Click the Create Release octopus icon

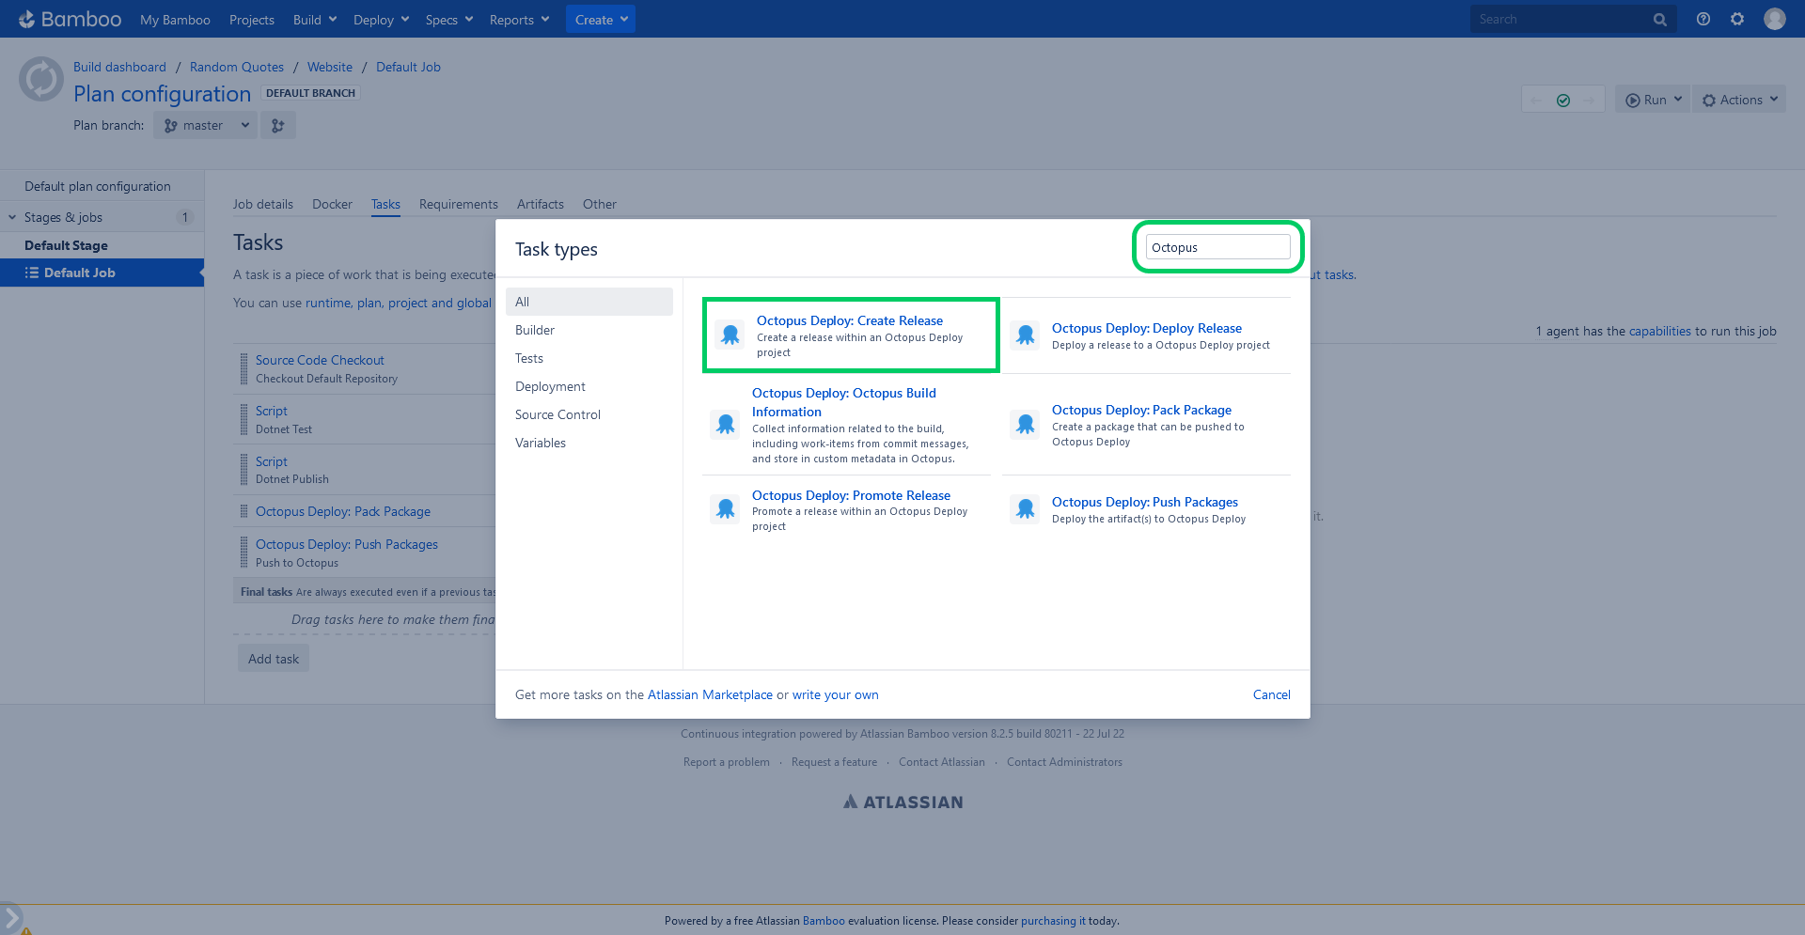730,335
